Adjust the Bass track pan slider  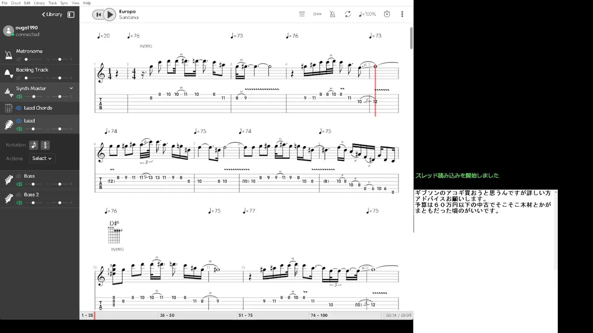[x=60, y=184]
